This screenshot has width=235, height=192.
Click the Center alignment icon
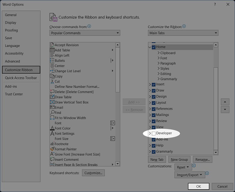coord(52,66)
